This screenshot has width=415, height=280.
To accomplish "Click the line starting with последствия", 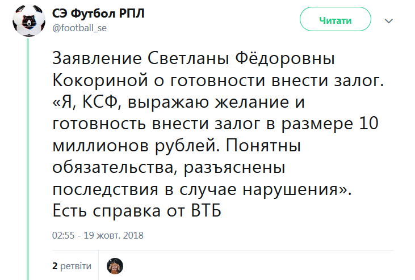I will (203, 188).
